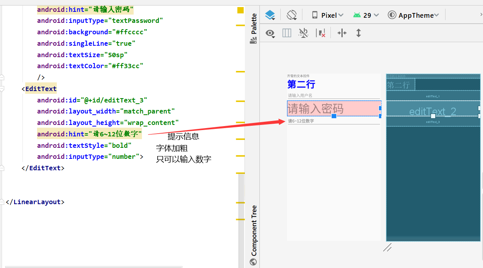Open the Component Tree side tab
483x268 pixels.
(x=254, y=235)
